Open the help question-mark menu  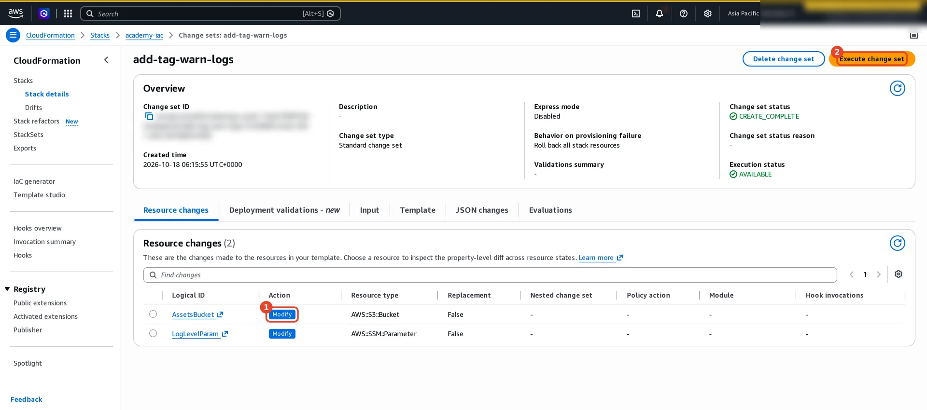point(684,14)
